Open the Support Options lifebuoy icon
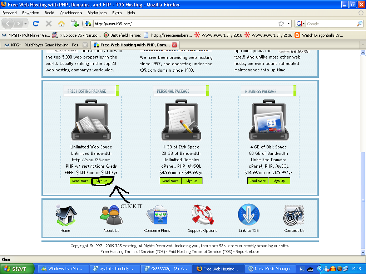Image resolution: width=366 pixels, height=274 pixels. tap(203, 215)
